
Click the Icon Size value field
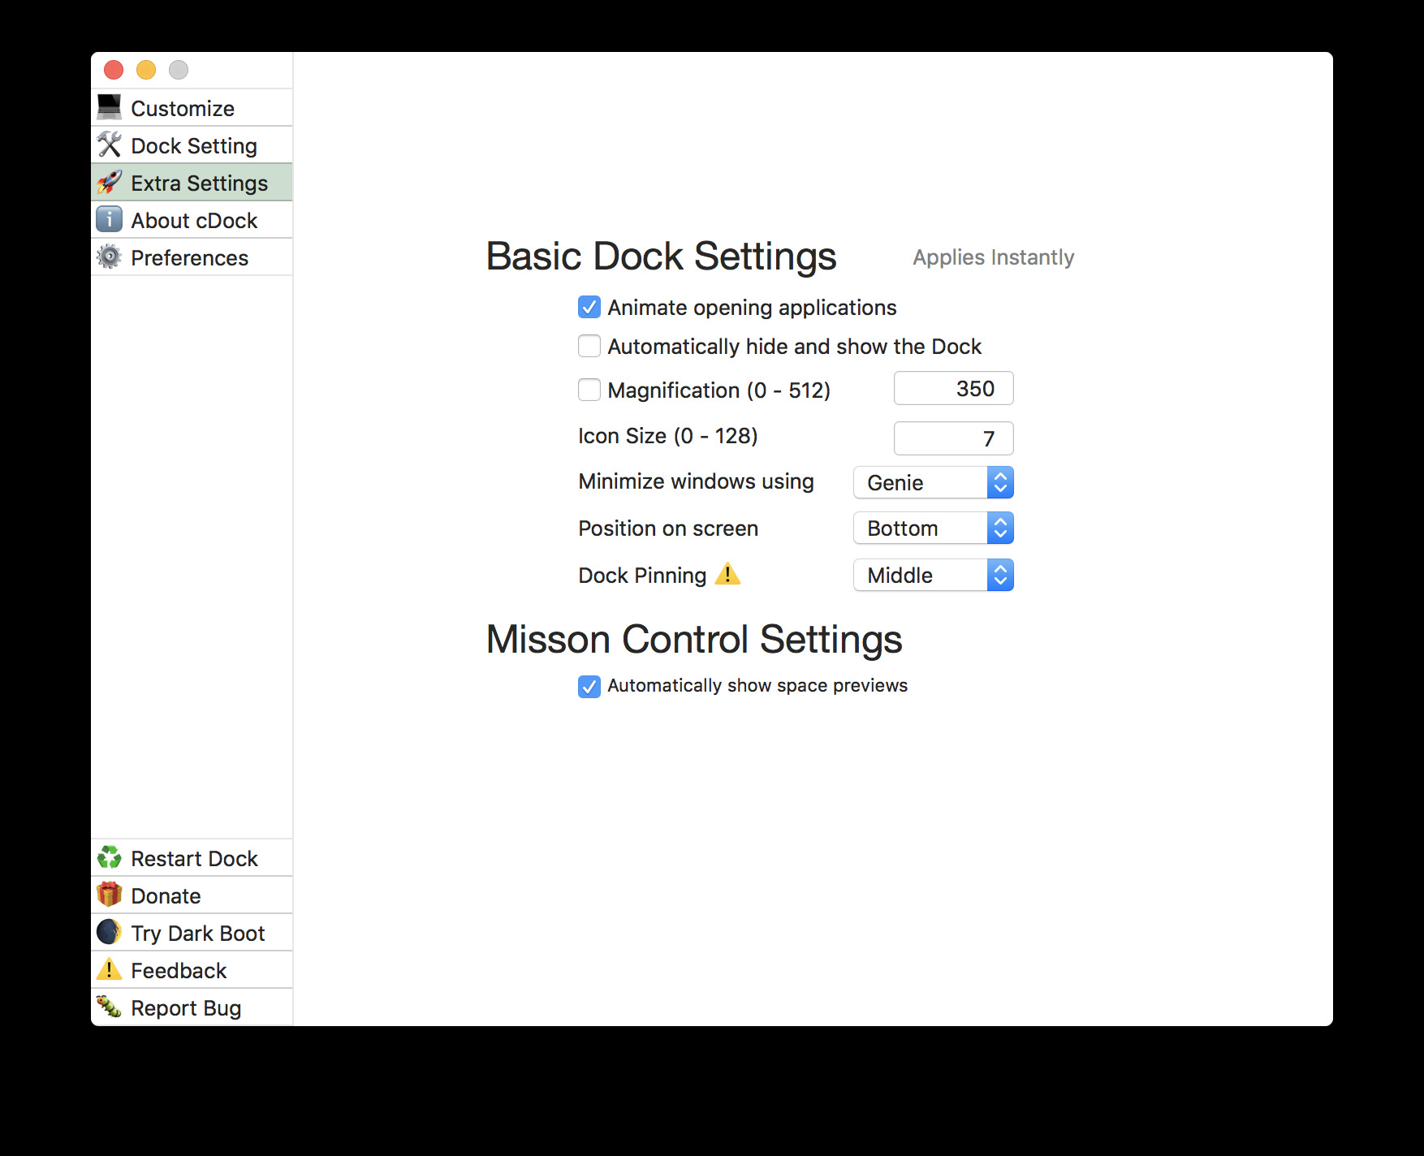tap(953, 438)
